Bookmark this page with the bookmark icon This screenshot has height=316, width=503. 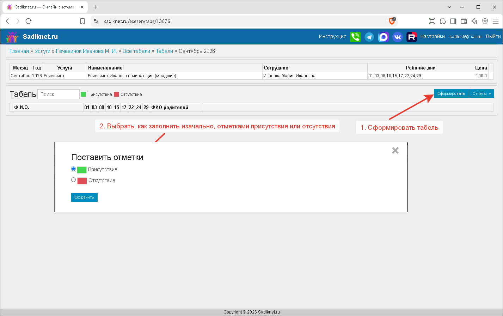tap(82, 21)
